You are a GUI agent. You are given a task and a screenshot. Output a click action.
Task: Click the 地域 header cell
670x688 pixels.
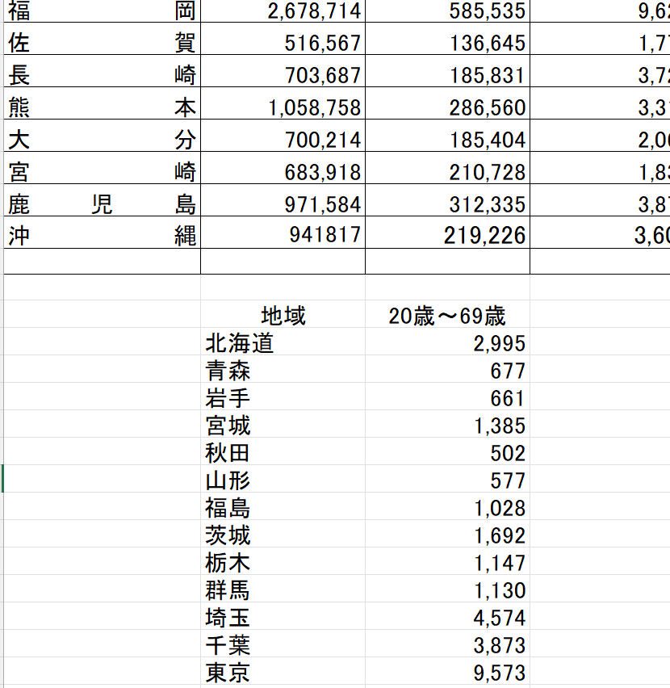click(283, 316)
